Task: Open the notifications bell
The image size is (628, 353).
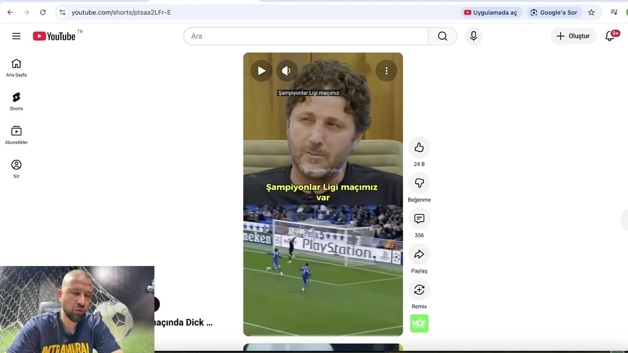Action: click(610, 36)
